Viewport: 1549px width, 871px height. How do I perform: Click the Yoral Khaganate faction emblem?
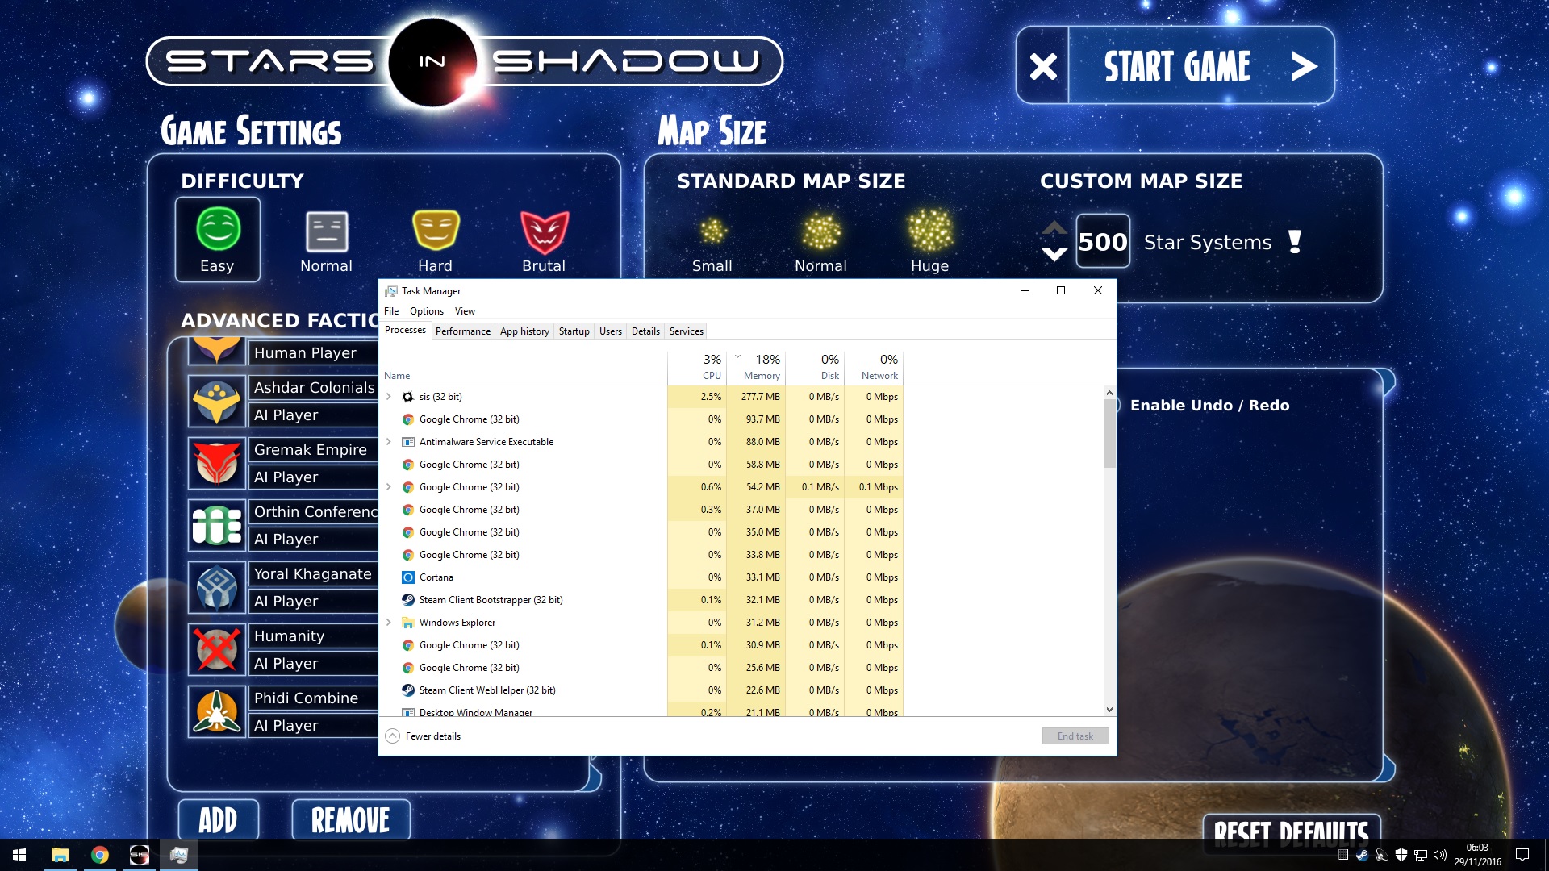coord(217,588)
